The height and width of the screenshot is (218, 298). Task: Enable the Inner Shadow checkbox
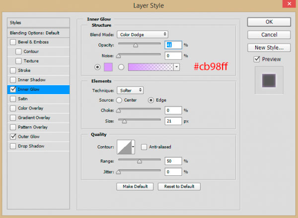13,80
